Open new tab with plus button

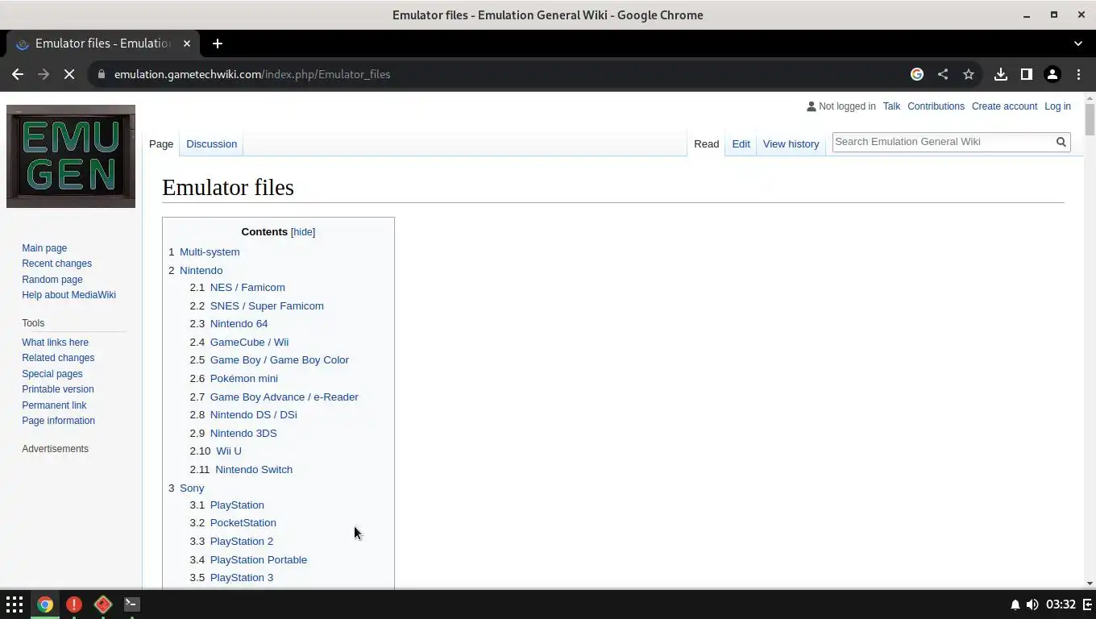[x=218, y=44]
